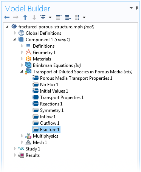Viewport: 141px width, 172px height.
Task: Open the Model Builder panel menu arrow
Action: tap(131, 8)
